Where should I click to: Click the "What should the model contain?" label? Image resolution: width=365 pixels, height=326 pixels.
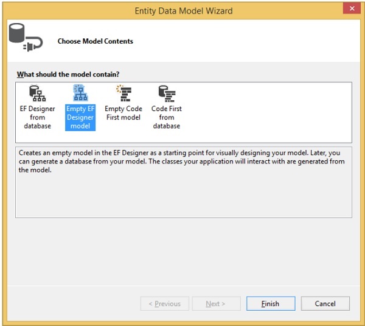68,75
